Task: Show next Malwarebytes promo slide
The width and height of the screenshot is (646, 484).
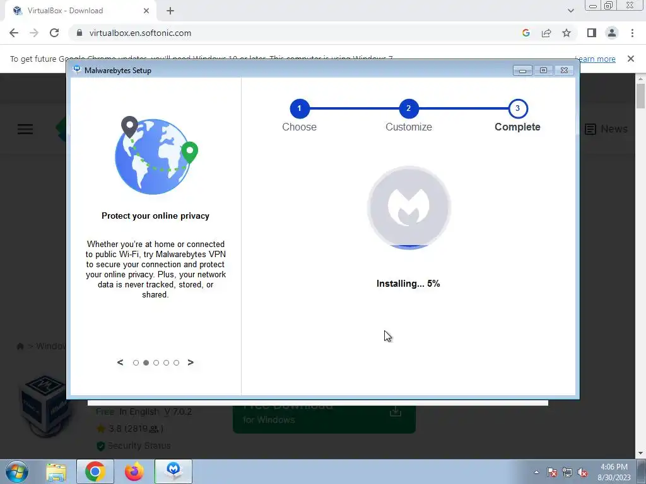Action: click(x=191, y=362)
